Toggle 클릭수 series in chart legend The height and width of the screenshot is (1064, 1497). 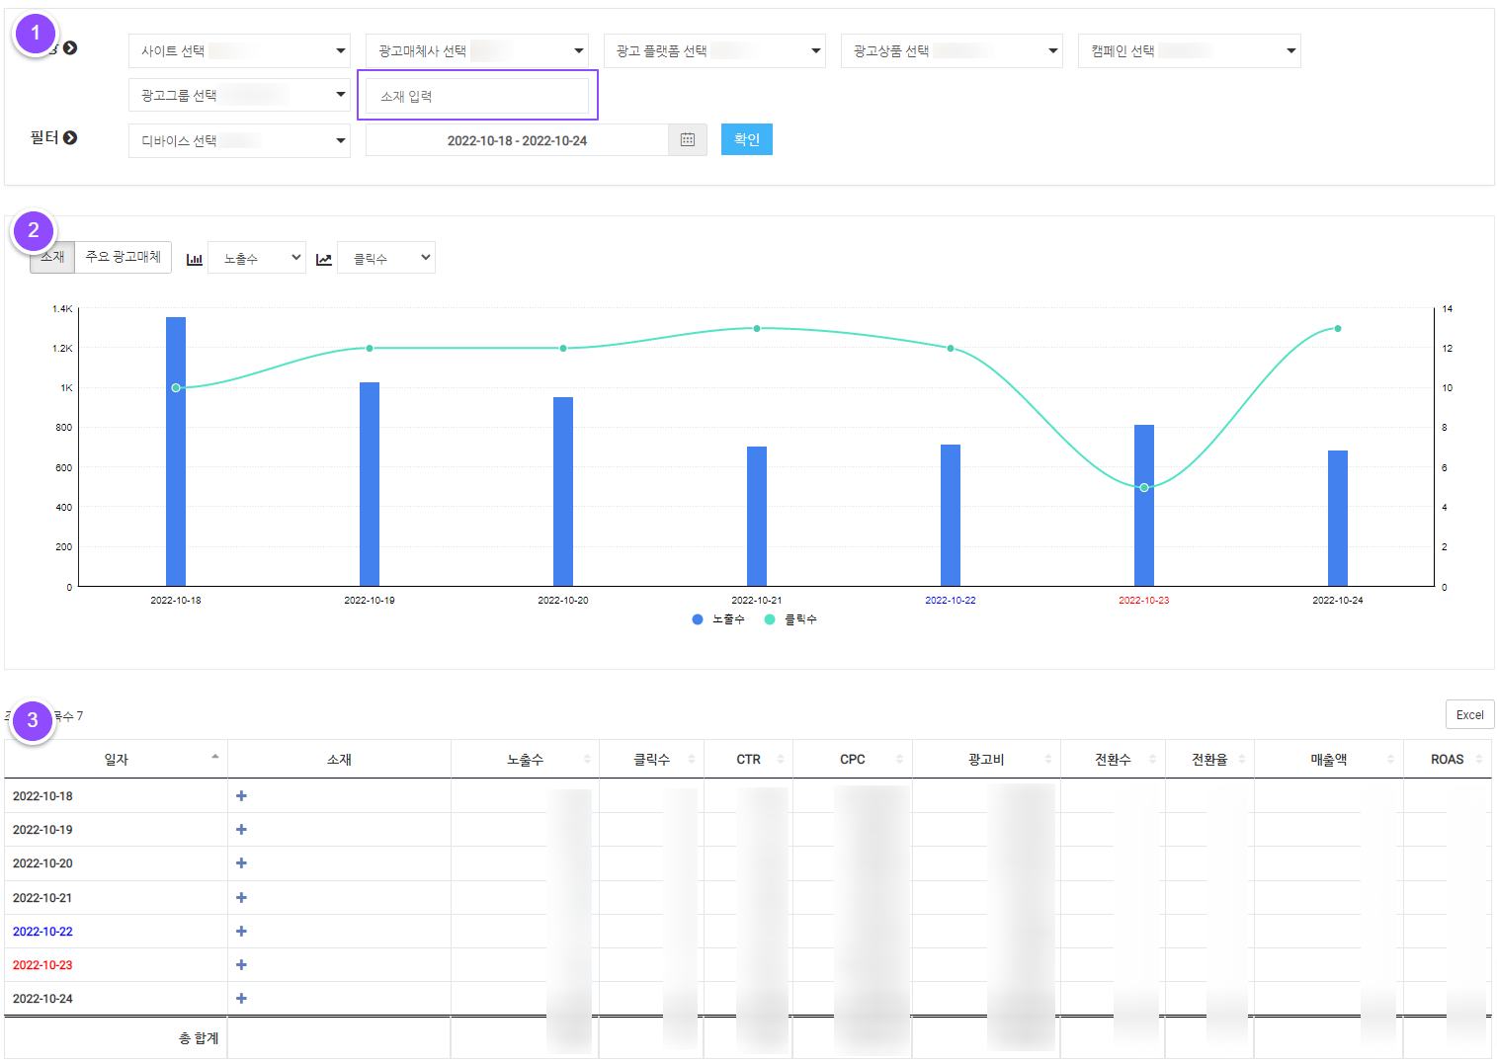point(790,619)
